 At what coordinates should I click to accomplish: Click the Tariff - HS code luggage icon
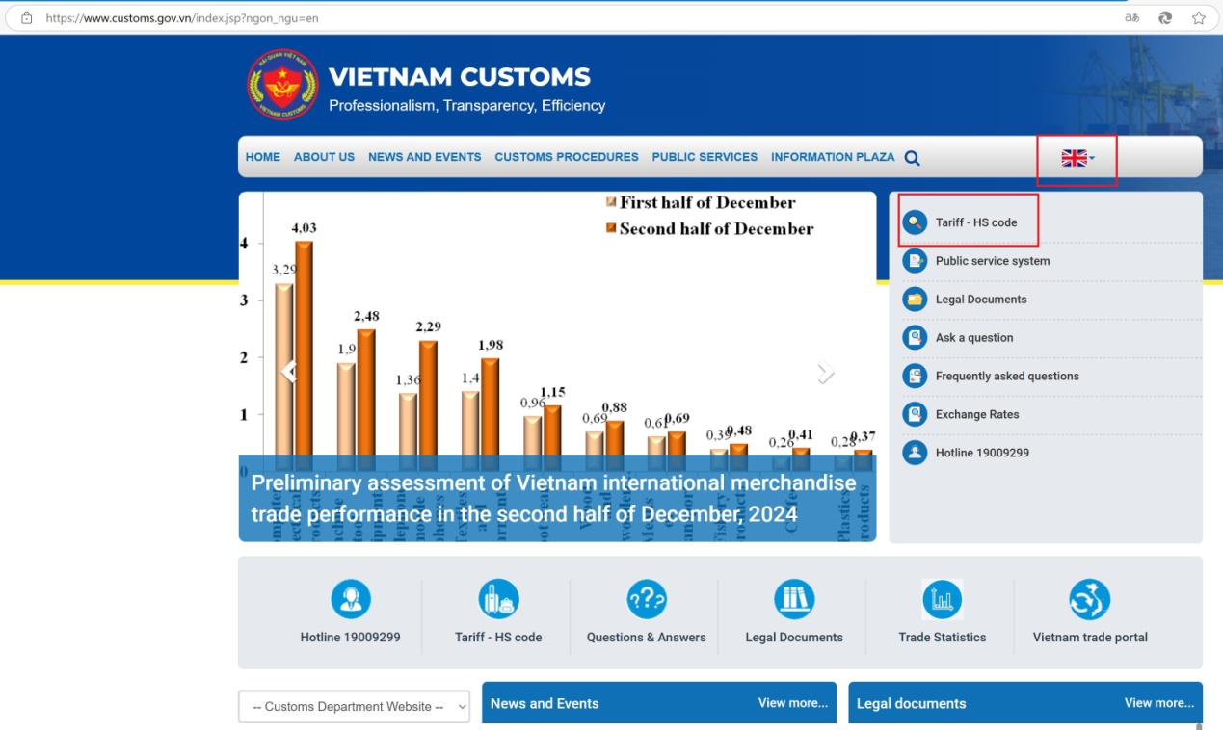coord(498,599)
